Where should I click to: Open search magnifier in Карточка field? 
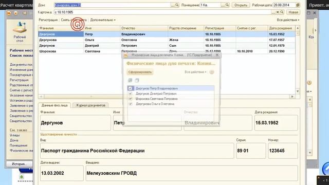tap(282, 12)
